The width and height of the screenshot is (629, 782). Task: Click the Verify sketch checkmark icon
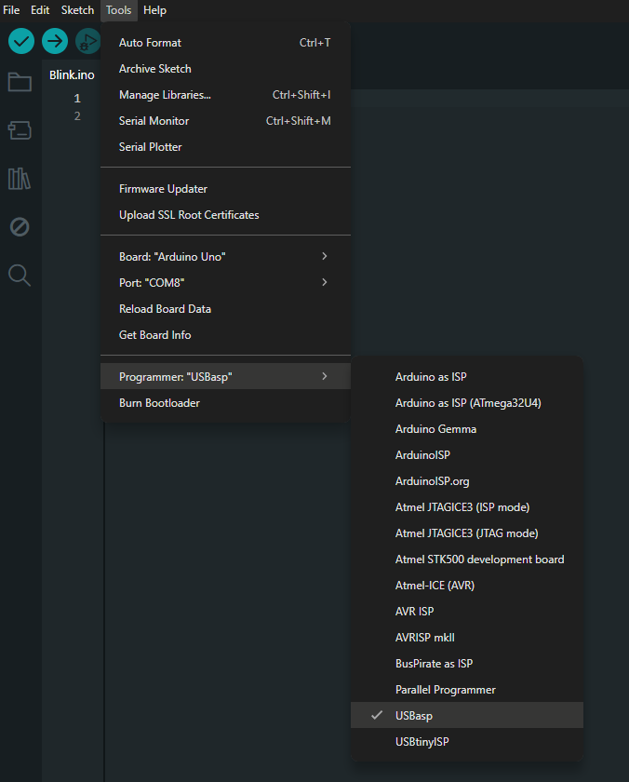pos(21,41)
